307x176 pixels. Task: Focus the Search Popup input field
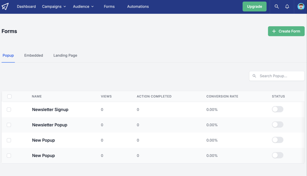[277, 76]
